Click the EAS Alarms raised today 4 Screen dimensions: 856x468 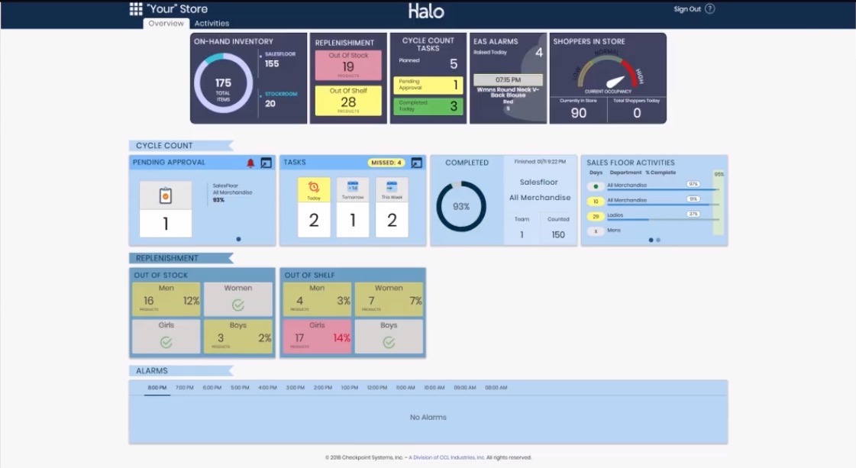[x=539, y=53]
